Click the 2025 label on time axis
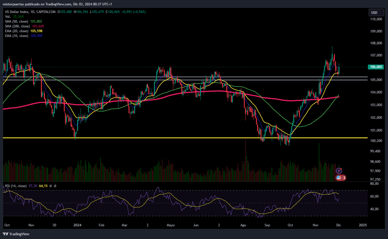Screen dimensions: 388x239 (363, 225)
